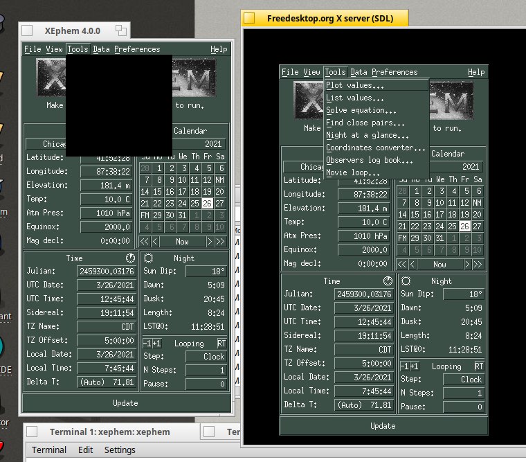526x462 pixels.
Task: Open Observers log book entry
Action: tap(377, 160)
